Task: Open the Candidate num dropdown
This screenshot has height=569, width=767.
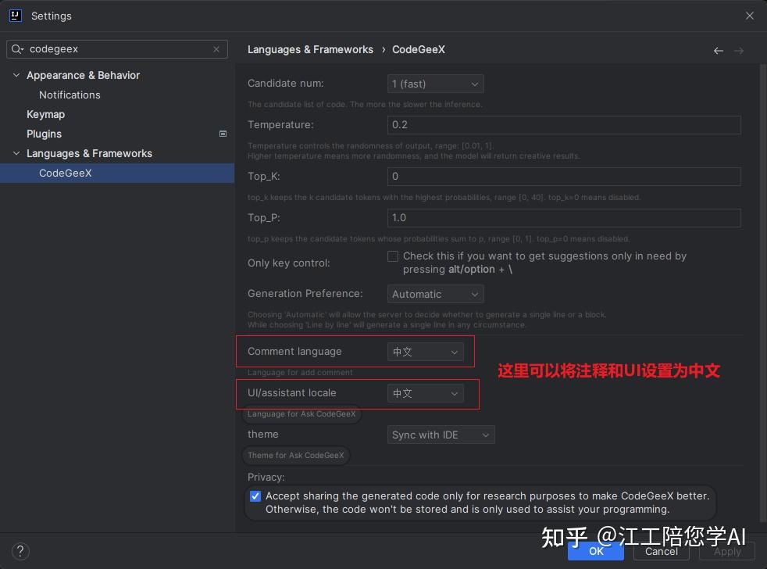Action: coord(435,84)
